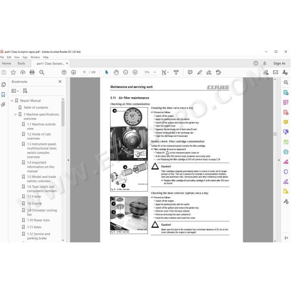291x291 pixels.
Task: Click the find current bookmark icon
Action: click(x=25, y=91)
